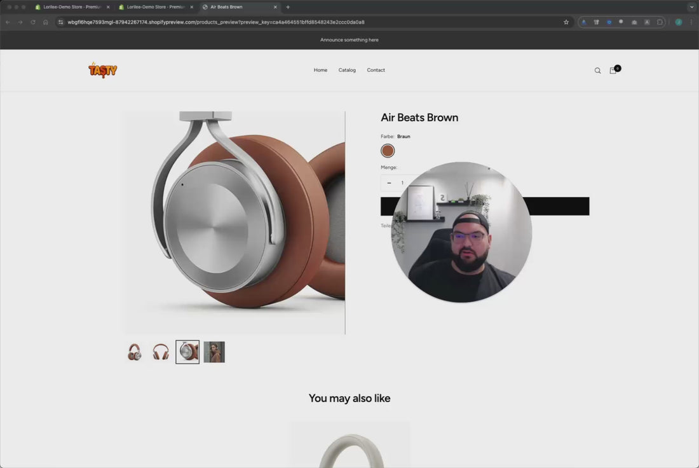The image size is (699, 468).
Task: Click the browser back arrow
Action: pos(8,22)
